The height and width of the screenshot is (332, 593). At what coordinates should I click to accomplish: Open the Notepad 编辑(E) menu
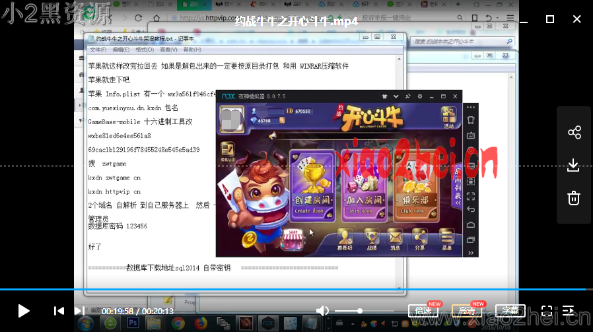[x=121, y=50]
